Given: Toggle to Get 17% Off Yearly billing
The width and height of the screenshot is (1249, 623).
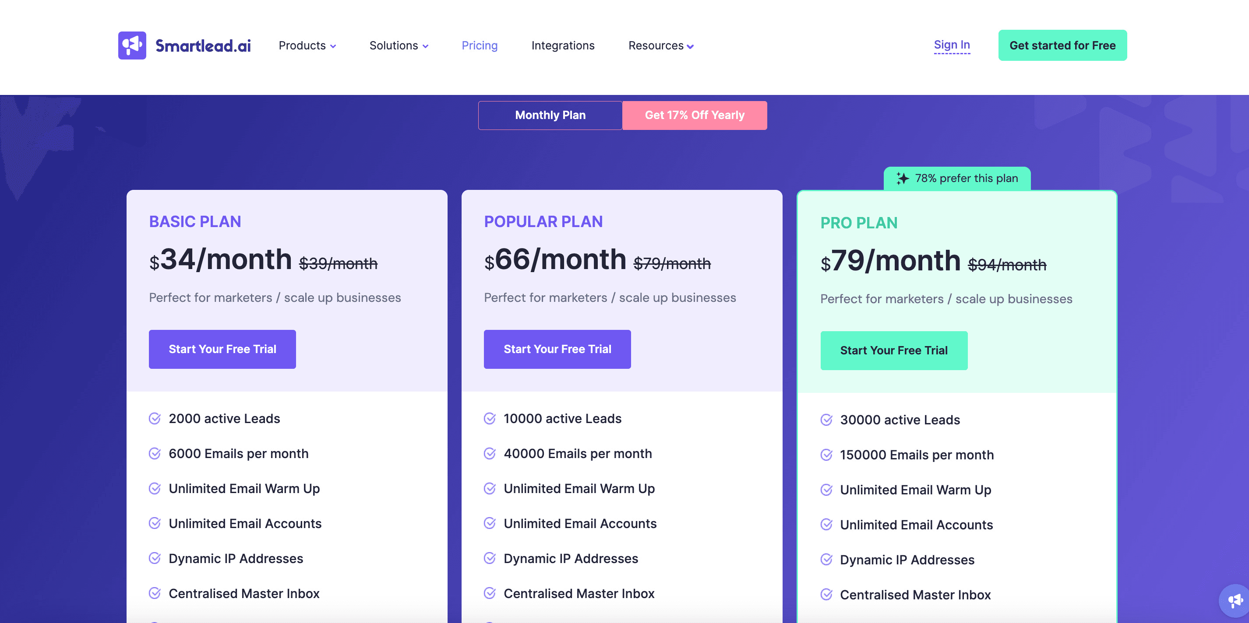Looking at the screenshot, I should tap(694, 115).
